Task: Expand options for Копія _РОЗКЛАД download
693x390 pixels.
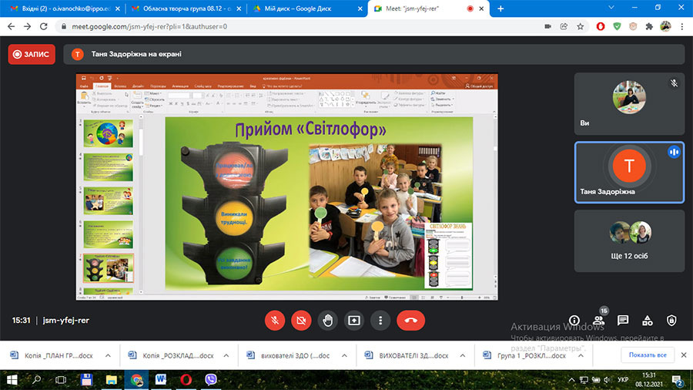Action: click(x=226, y=355)
